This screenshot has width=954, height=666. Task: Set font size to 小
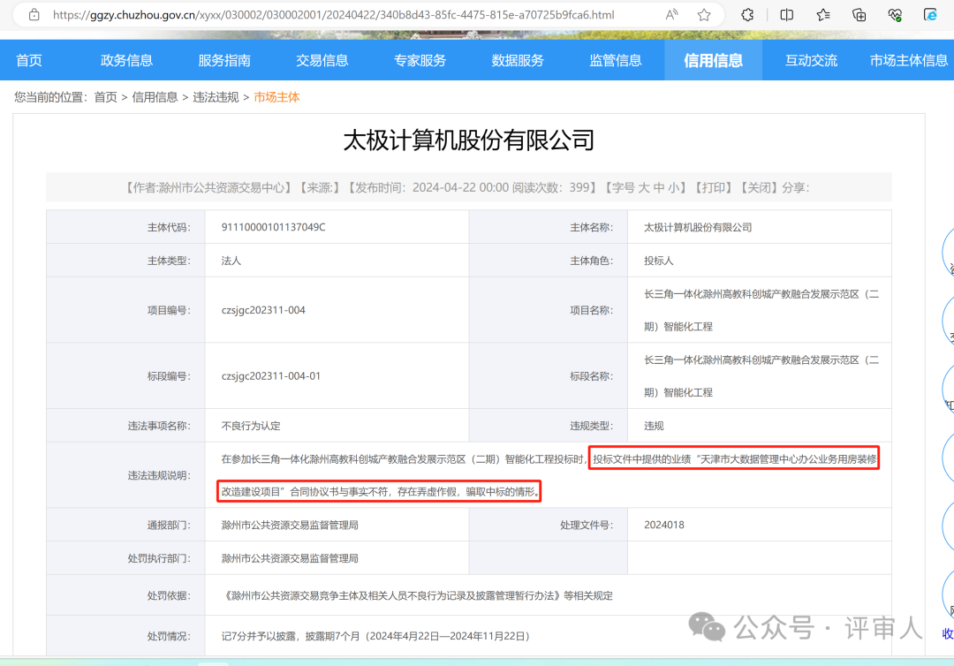(673, 187)
